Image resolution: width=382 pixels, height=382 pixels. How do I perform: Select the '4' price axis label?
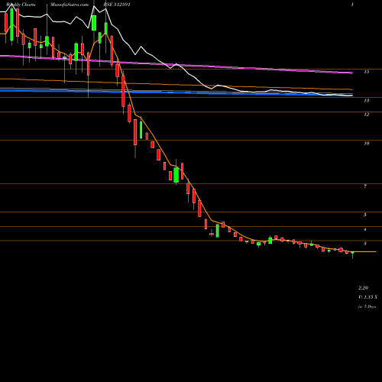365,229
